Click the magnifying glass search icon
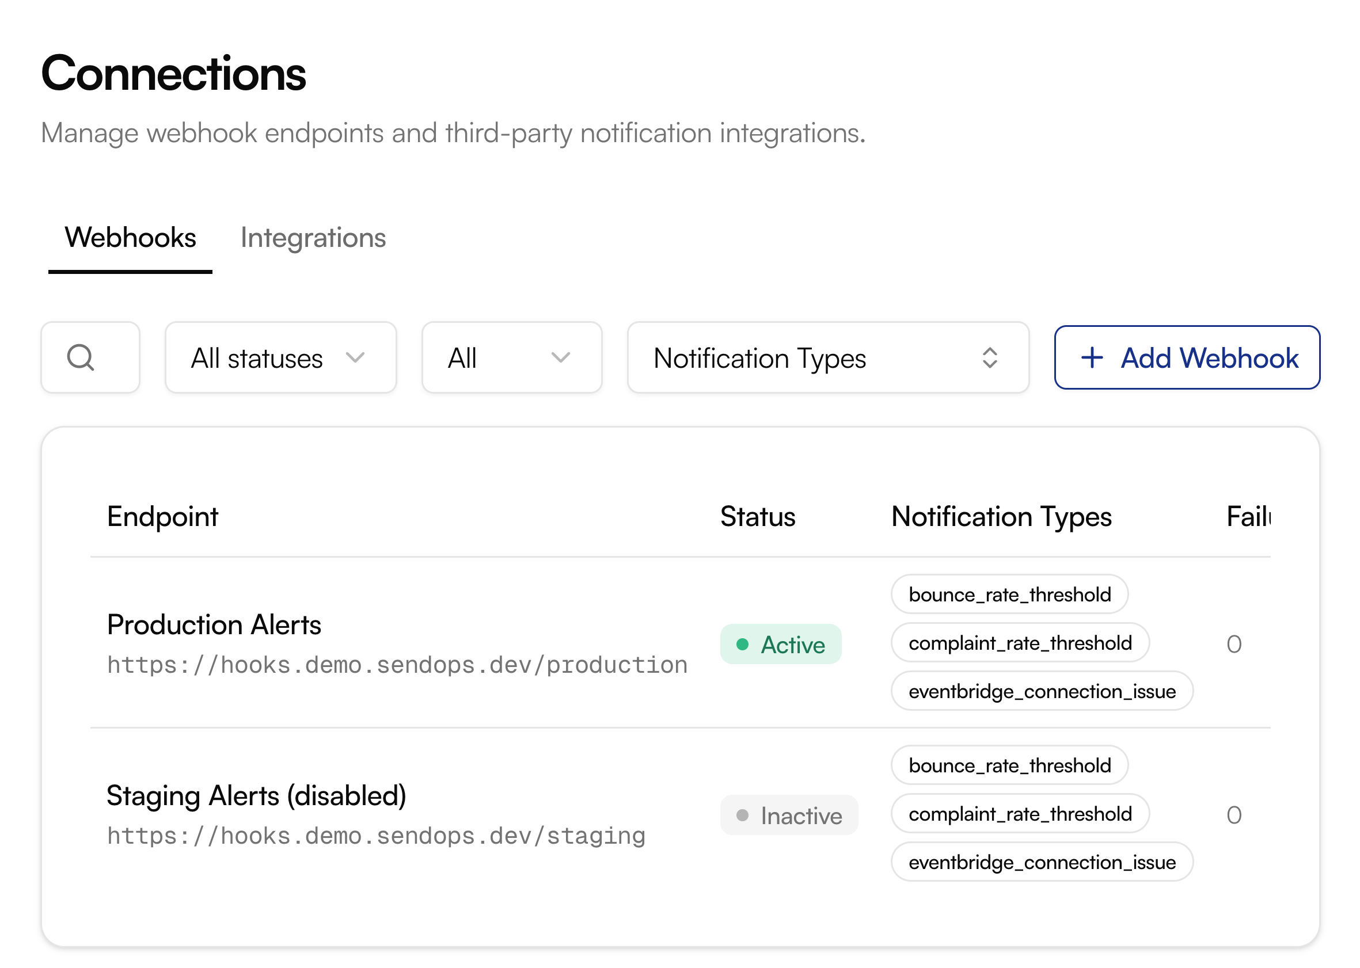Viewport: 1360px width, 968px height. [81, 358]
